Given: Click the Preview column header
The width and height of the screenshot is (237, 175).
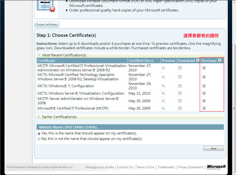Looking at the screenshot, I should click(168, 60).
